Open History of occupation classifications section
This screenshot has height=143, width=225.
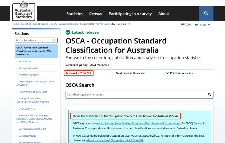(33, 100)
